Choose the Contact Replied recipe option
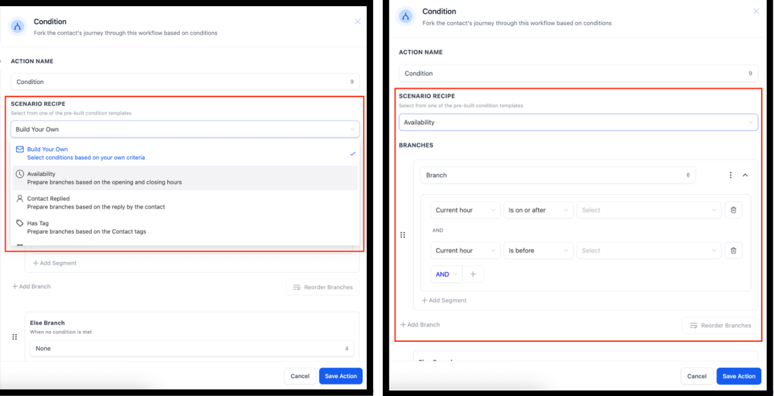774x396 pixels. coord(185,203)
